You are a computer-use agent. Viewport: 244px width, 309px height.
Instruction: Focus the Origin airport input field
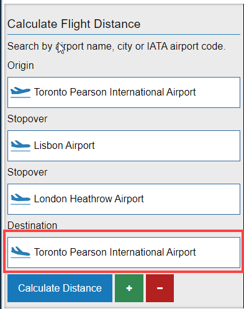coord(124,92)
